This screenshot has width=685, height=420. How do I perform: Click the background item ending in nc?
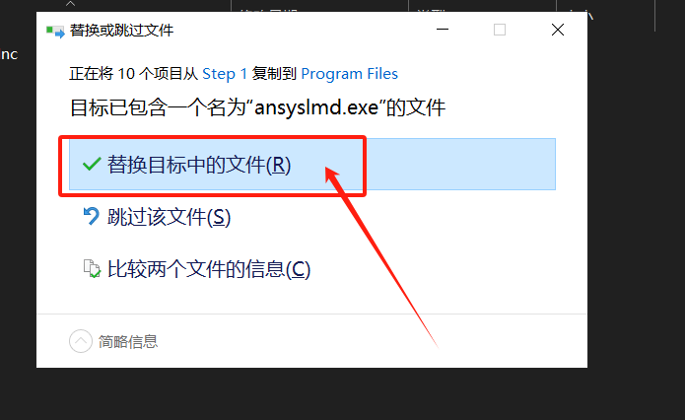(9, 54)
